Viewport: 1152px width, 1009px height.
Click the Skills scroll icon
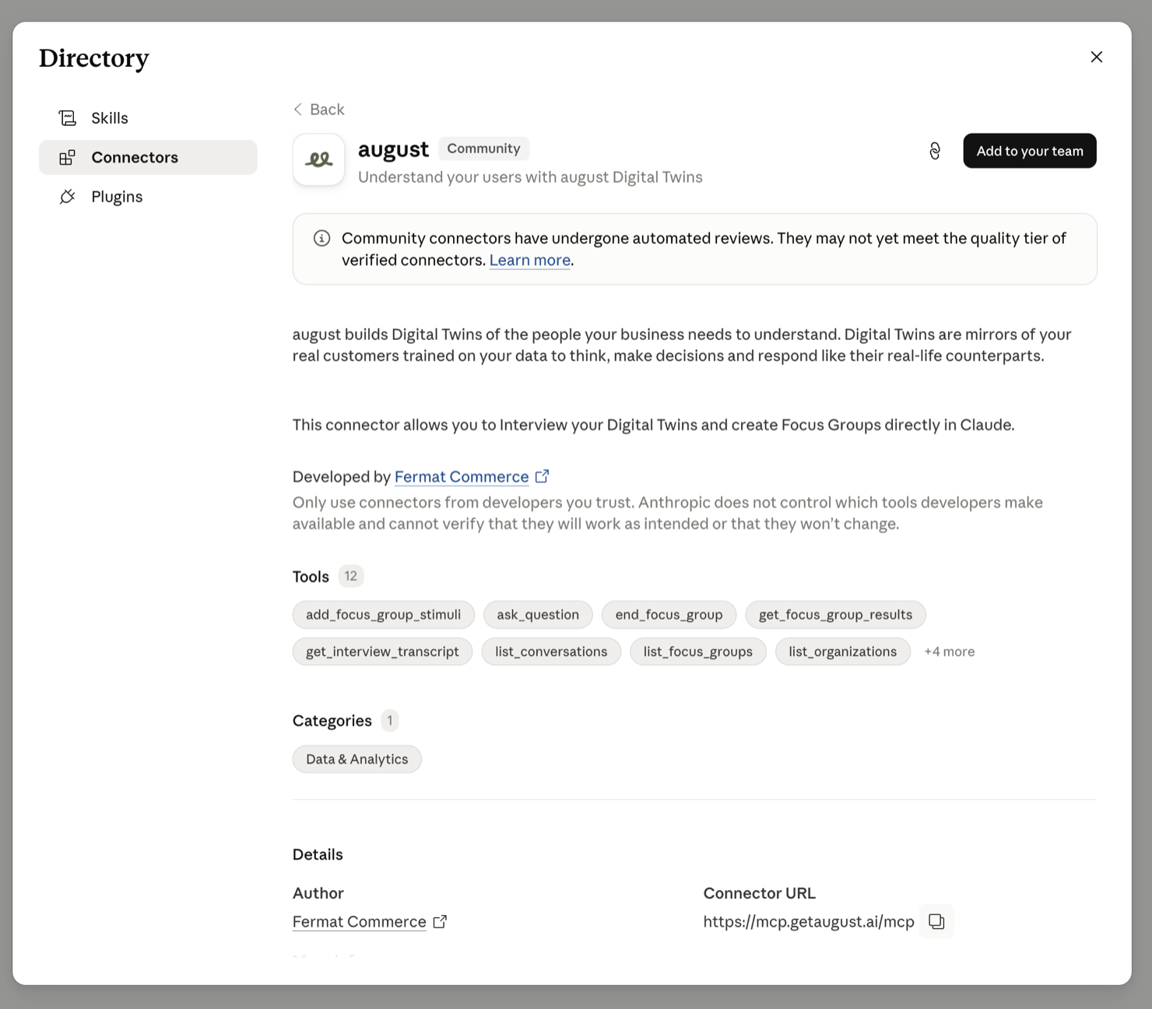click(68, 118)
